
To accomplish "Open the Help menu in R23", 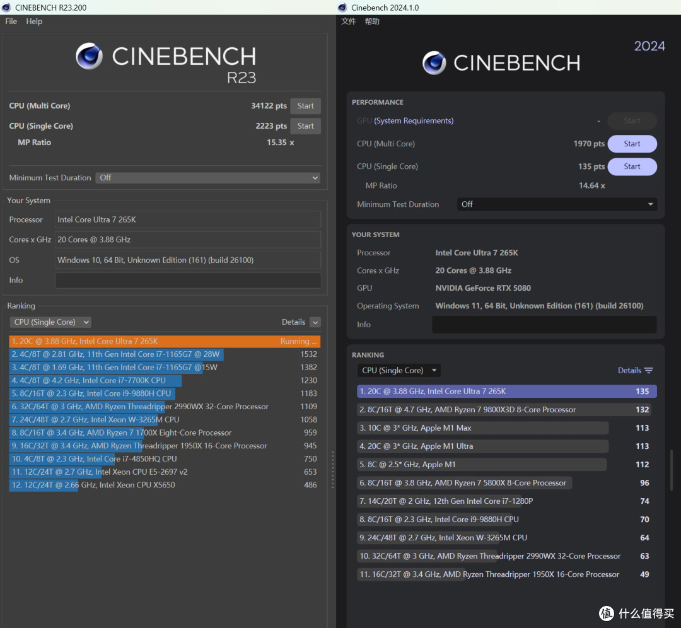I will click(34, 21).
